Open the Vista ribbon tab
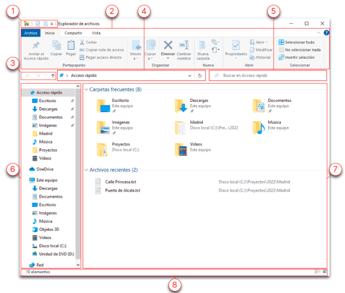 tap(96, 33)
